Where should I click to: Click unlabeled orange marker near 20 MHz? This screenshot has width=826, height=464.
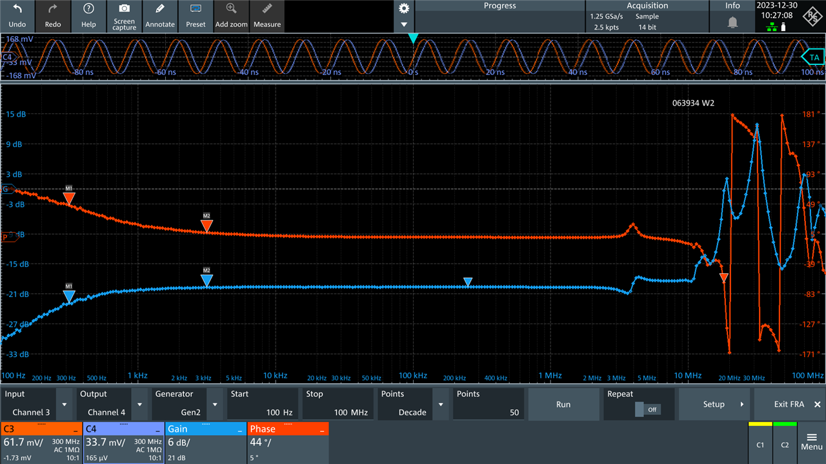[x=724, y=278]
